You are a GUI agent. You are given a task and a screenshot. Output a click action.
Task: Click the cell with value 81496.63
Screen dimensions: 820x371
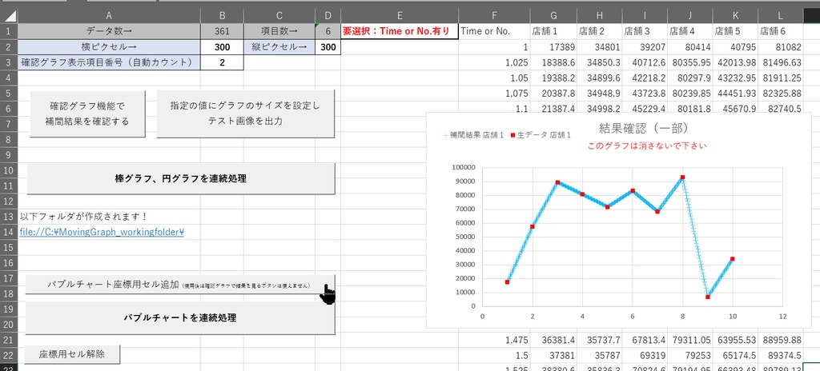point(780,62)
